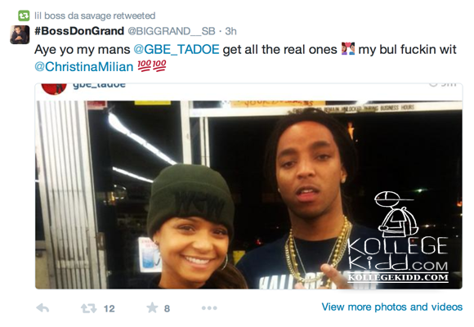Image resolution: width=474 pixels, height=327 pixels.
Task: Click the couple emoji after 'real ones'
Action: (x=347, y=49)
